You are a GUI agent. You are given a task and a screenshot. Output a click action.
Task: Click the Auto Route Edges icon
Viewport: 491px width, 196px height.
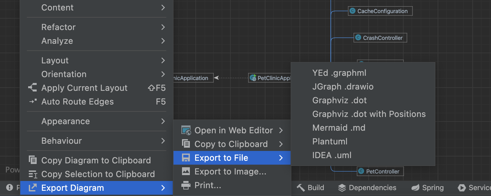32,102
